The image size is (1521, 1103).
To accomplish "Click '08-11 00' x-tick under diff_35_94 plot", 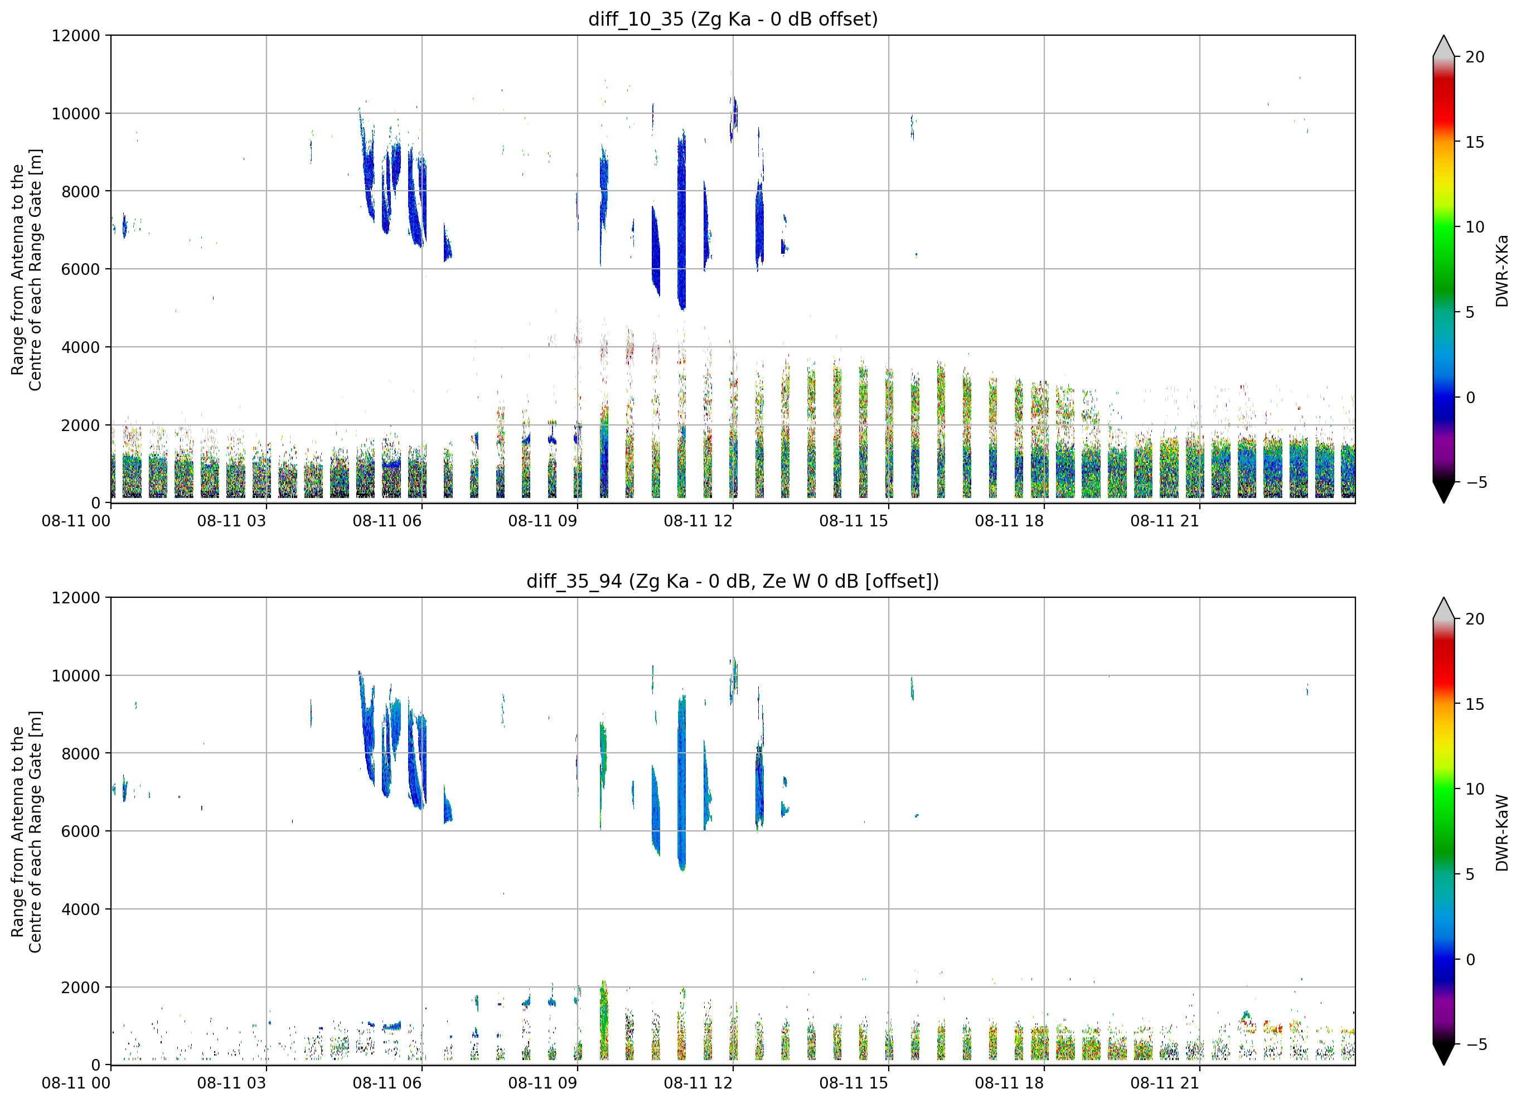I will 76,1083.
